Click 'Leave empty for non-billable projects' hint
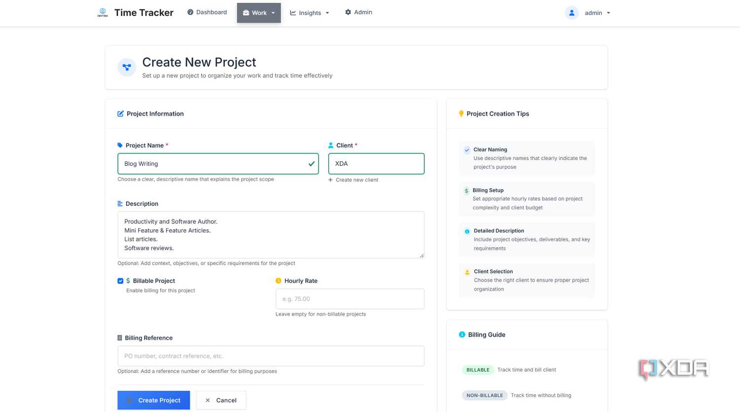 coord(321,314)
